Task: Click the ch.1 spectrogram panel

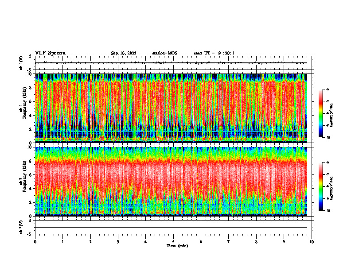Action: 171,108
